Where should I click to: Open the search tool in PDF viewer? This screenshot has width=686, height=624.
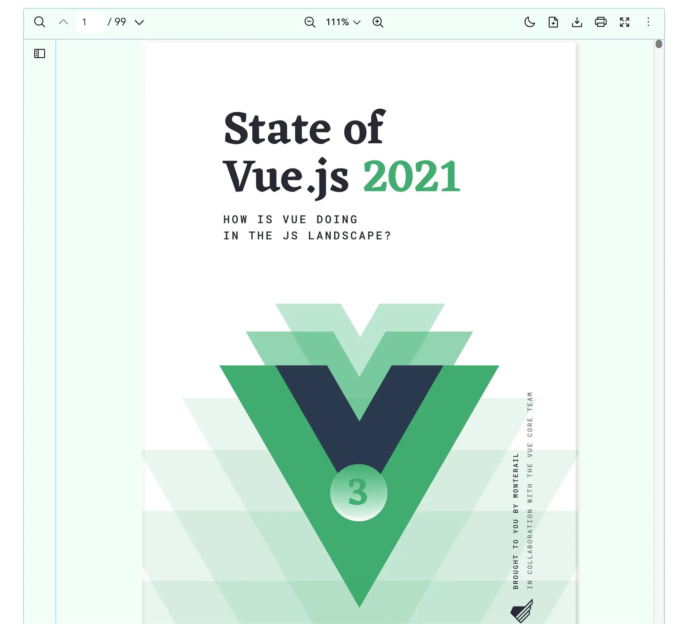click(40, 22)
